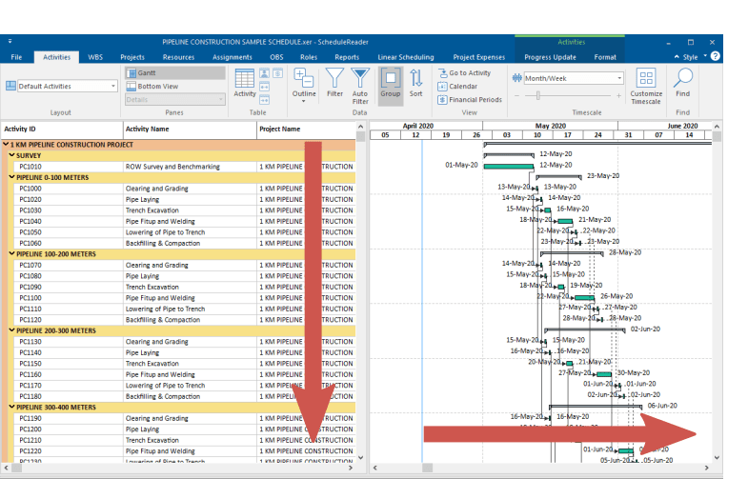
Task: Click the Find magnifier tool
Action: tap(682, 83)
